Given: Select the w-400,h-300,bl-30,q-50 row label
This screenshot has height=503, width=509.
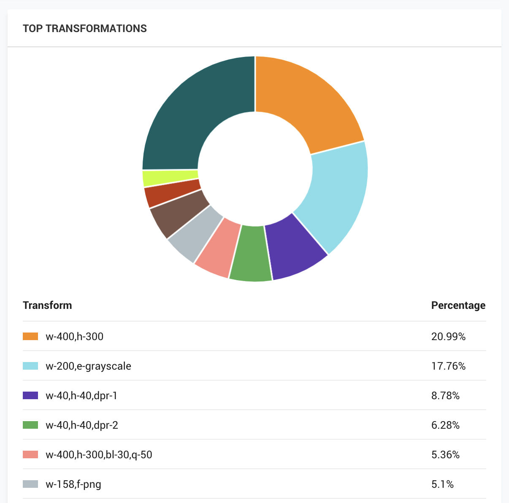Looking at the screenshot, I should click(99, 454).
